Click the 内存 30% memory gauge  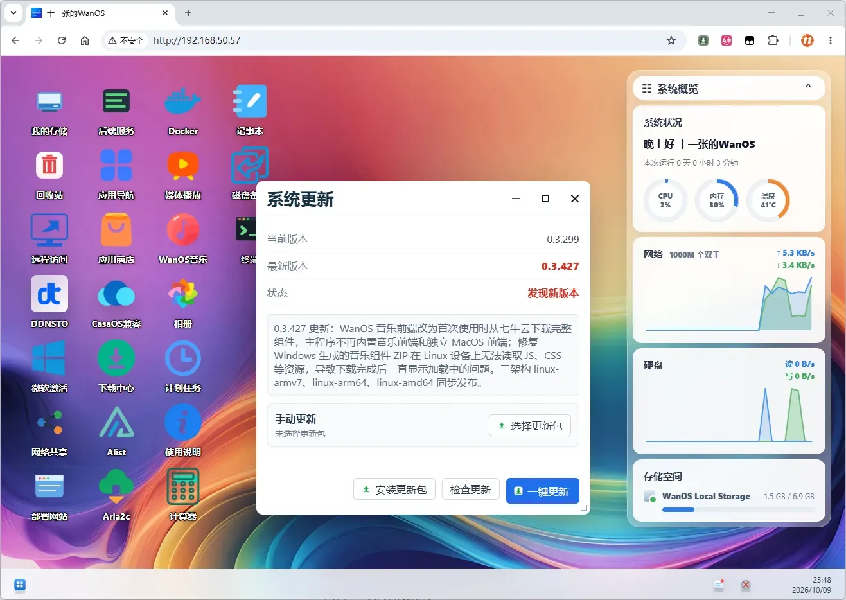(717, 200)
